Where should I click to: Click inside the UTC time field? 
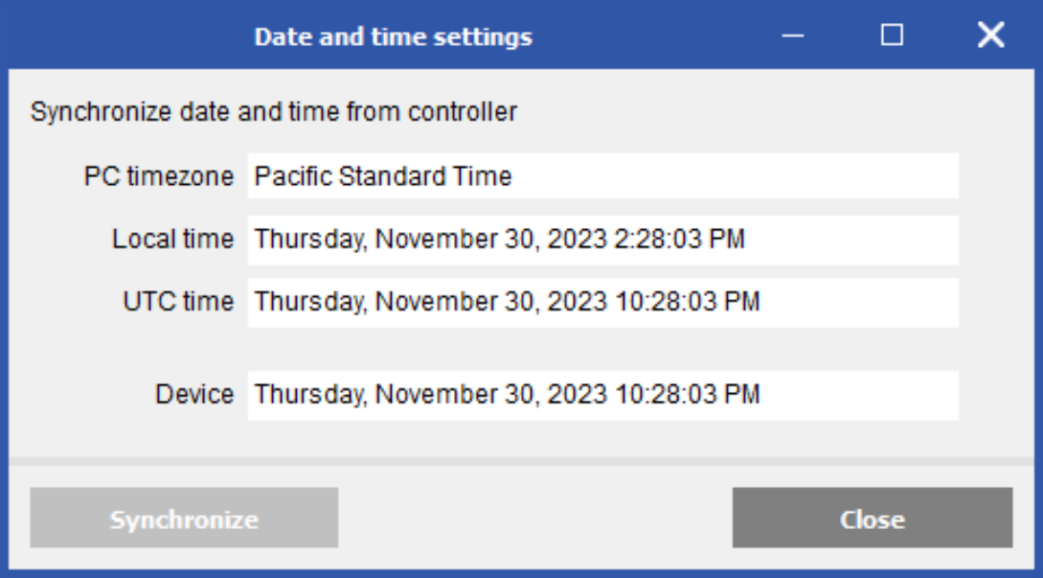pos(602,302)
